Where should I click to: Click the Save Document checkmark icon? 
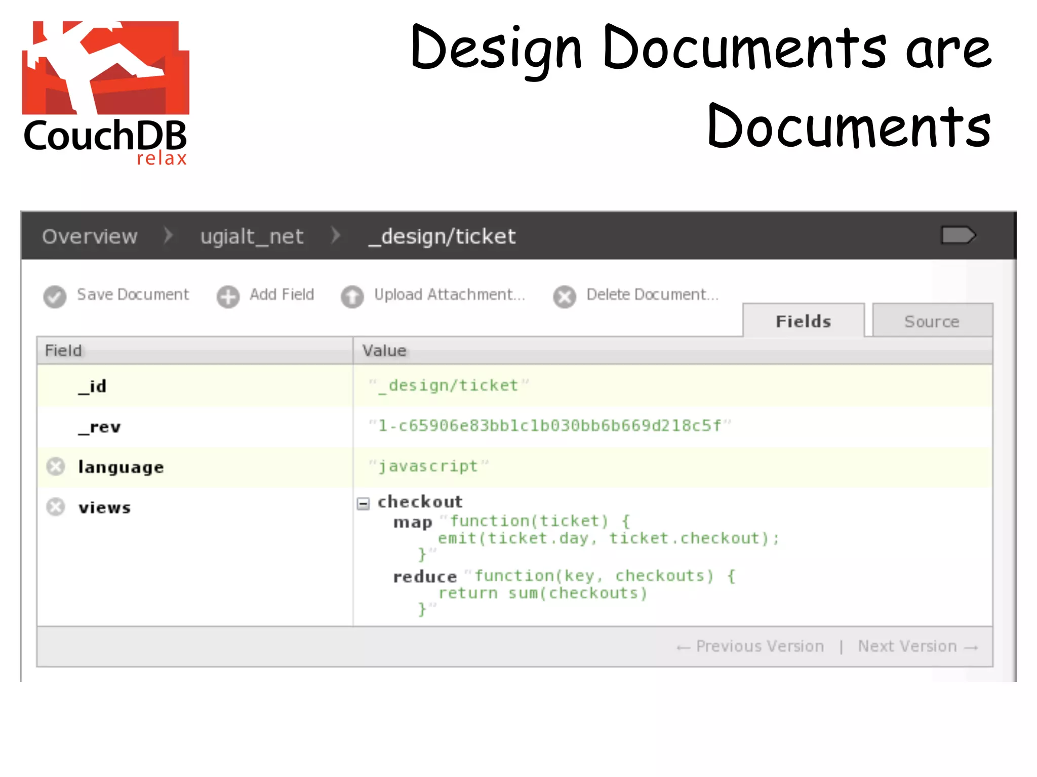(x=55, y=296)
